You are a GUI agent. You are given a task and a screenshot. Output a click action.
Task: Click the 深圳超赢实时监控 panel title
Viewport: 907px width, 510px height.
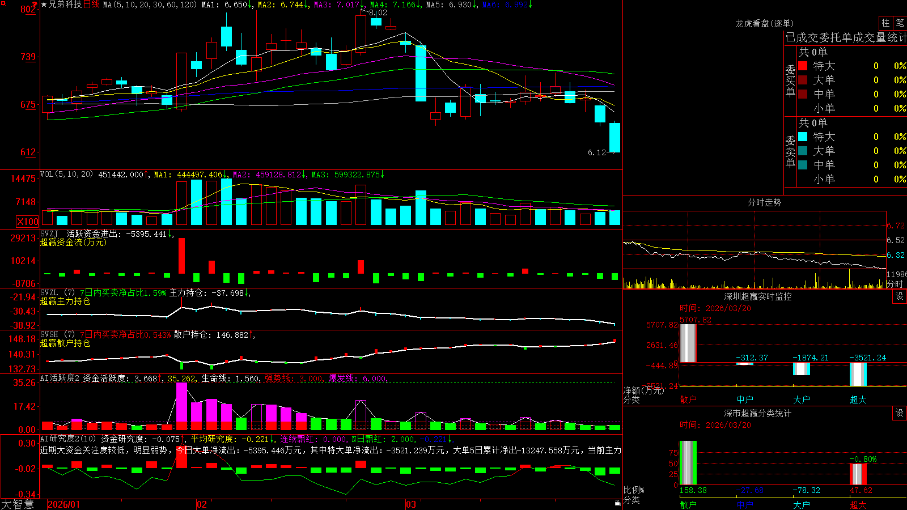click(x=758, y=296)
